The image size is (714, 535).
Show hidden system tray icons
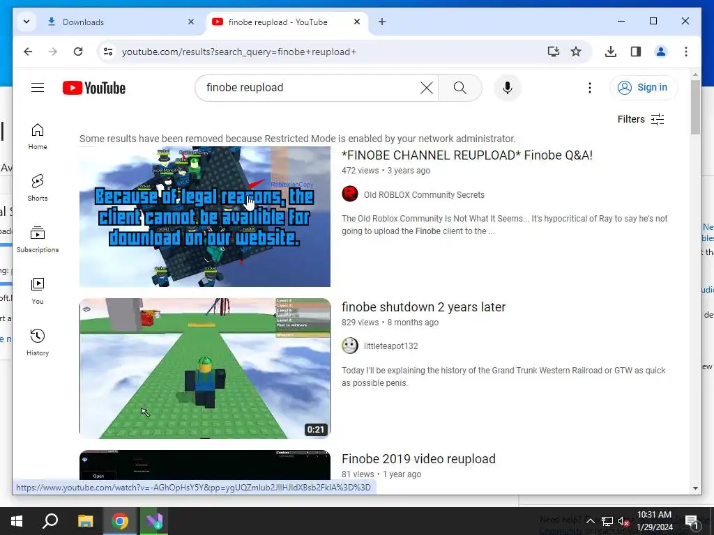pos(590,521)
